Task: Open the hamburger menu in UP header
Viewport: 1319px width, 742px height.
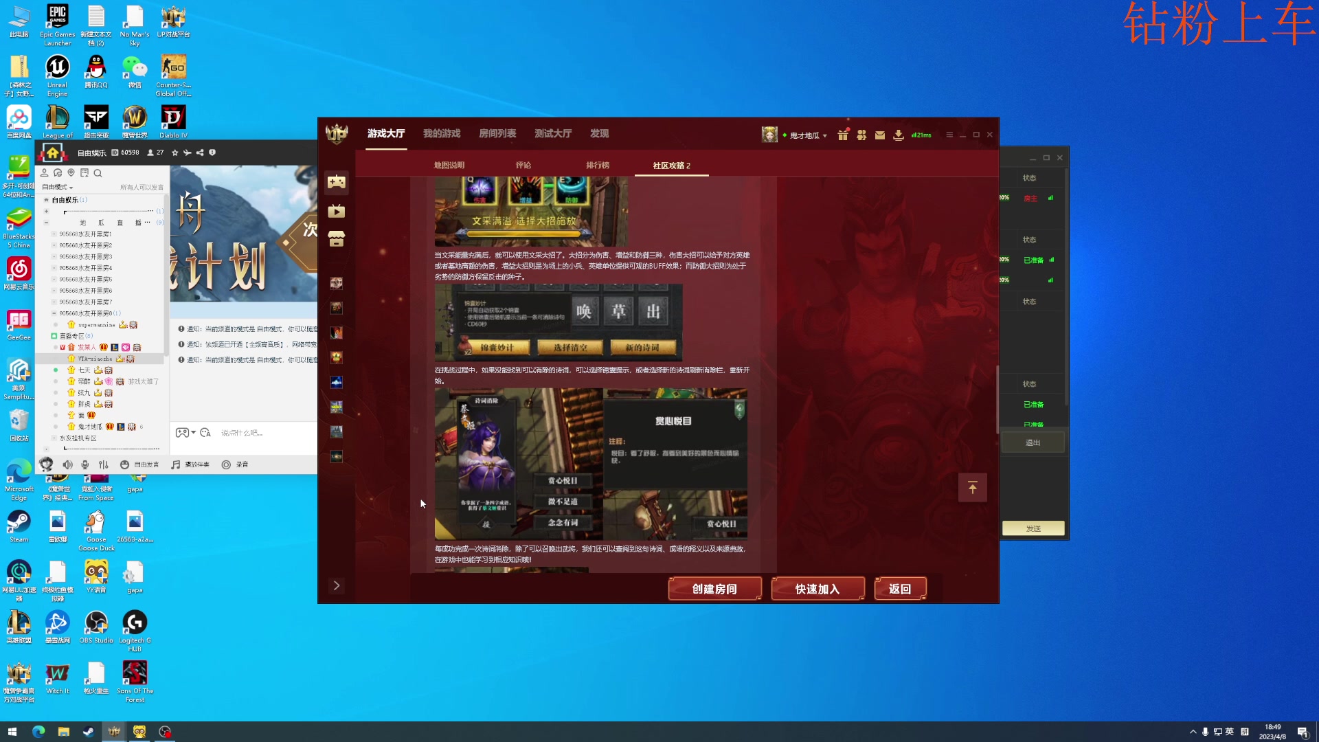Action: (949, 135)
